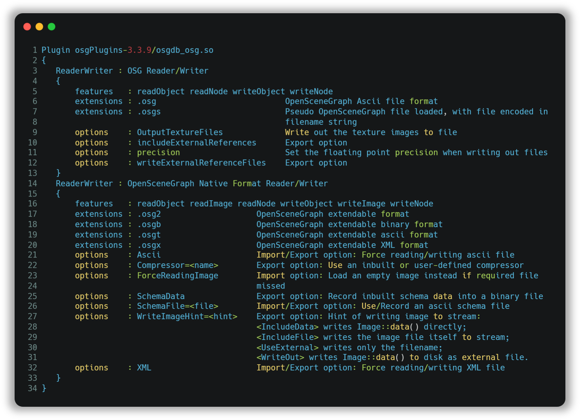
Task: Click the 'Ascii' option name on line 21
Action: pyautogui.click(x=149, y=255)
